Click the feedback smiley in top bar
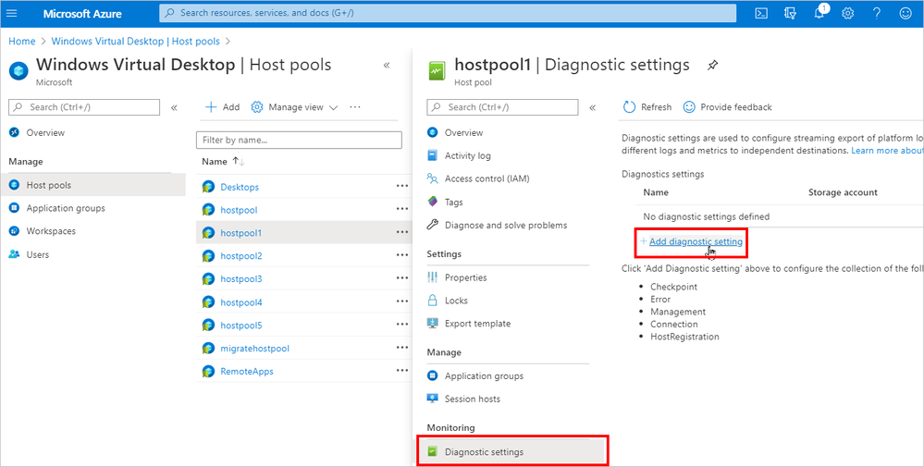This screenshot has width=924, height=467. click(906, 13)
